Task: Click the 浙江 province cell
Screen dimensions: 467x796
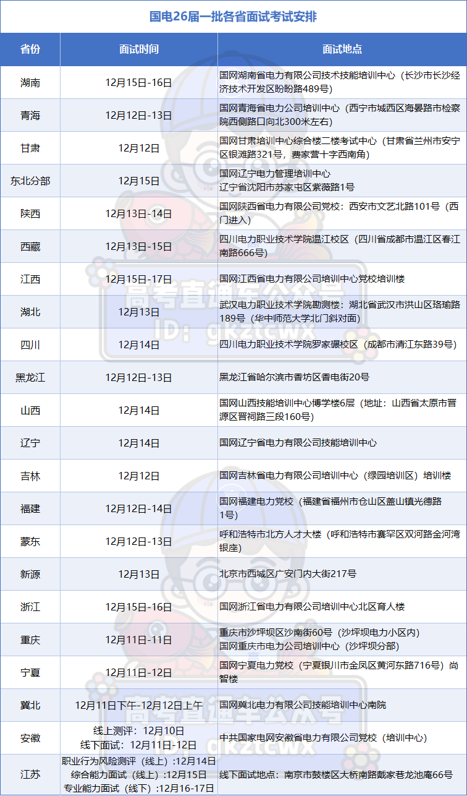Action: coord(30,607)
